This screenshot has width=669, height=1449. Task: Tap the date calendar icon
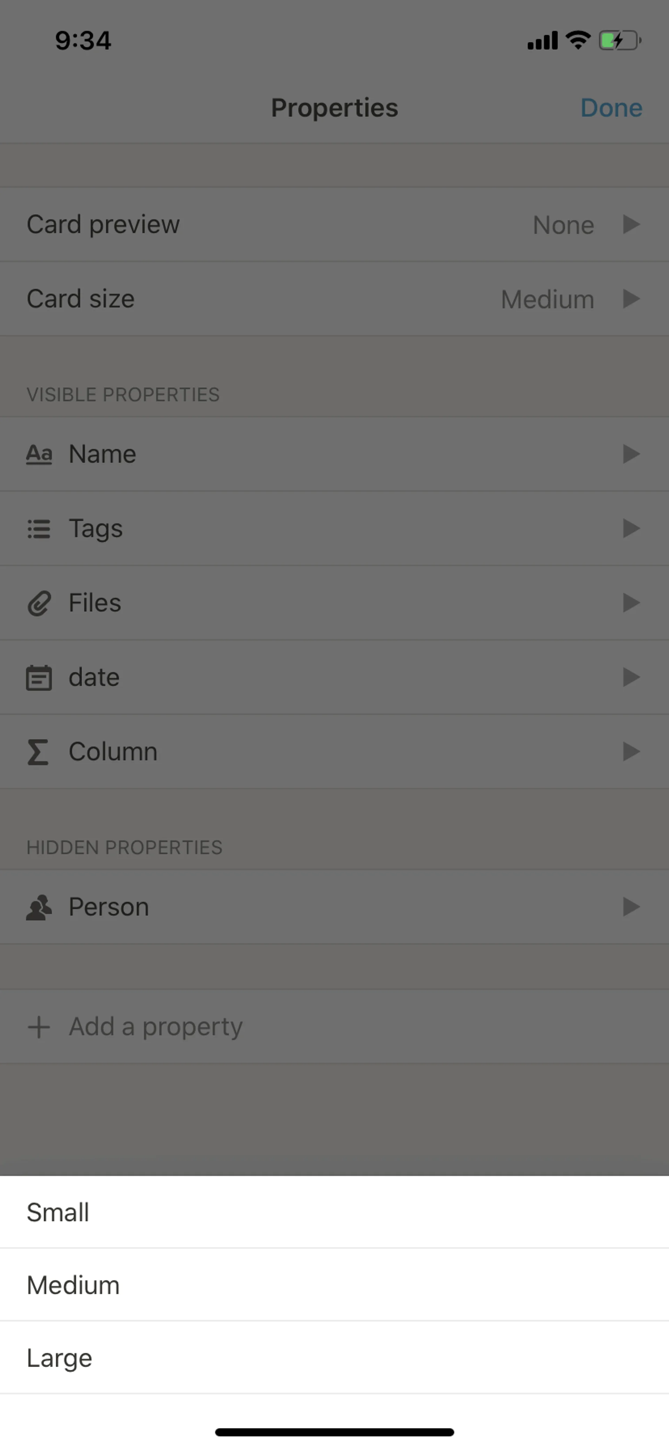[39, 677]
